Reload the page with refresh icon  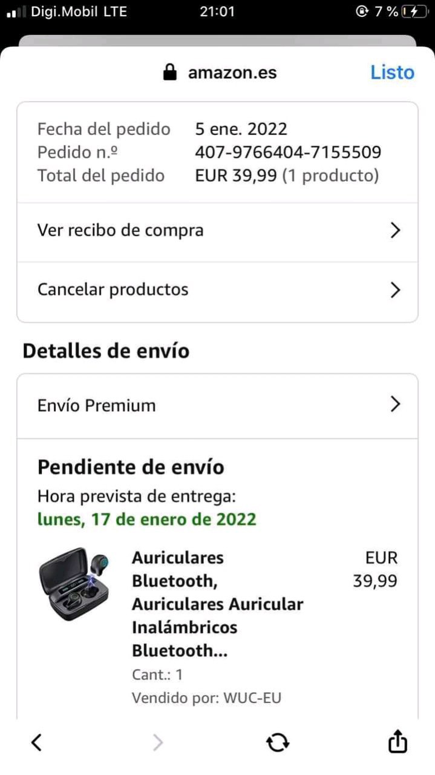(x=278, y=742)
